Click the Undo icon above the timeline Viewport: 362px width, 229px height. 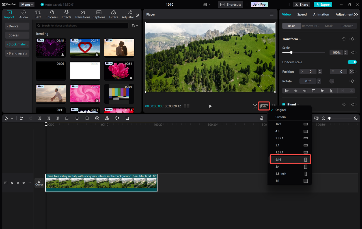[x=21, y=118]
